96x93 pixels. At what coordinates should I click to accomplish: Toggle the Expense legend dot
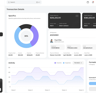tap(64, 63)
